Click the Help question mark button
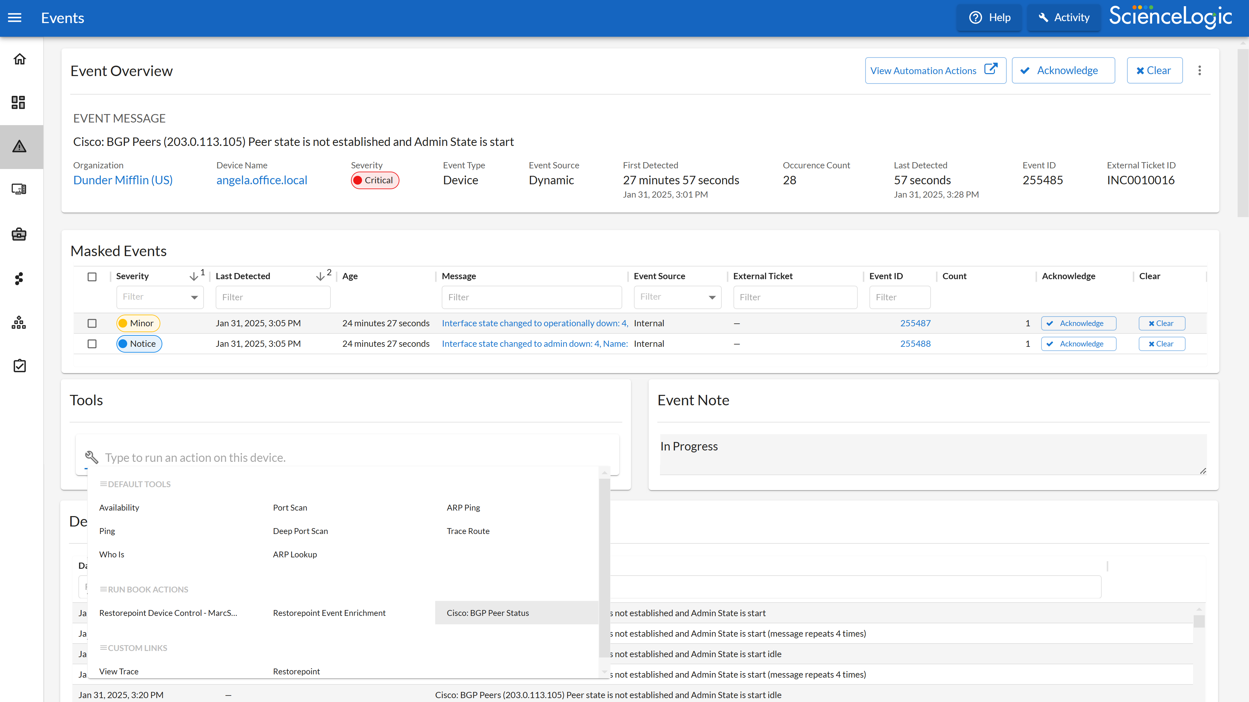The height and width of the screenshot is (702, 1249). point(989,18)
